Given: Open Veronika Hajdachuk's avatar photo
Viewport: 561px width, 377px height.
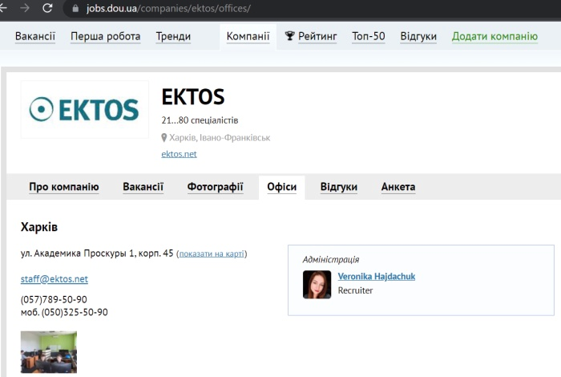Looking at the screenshot, I should point(317,284).
